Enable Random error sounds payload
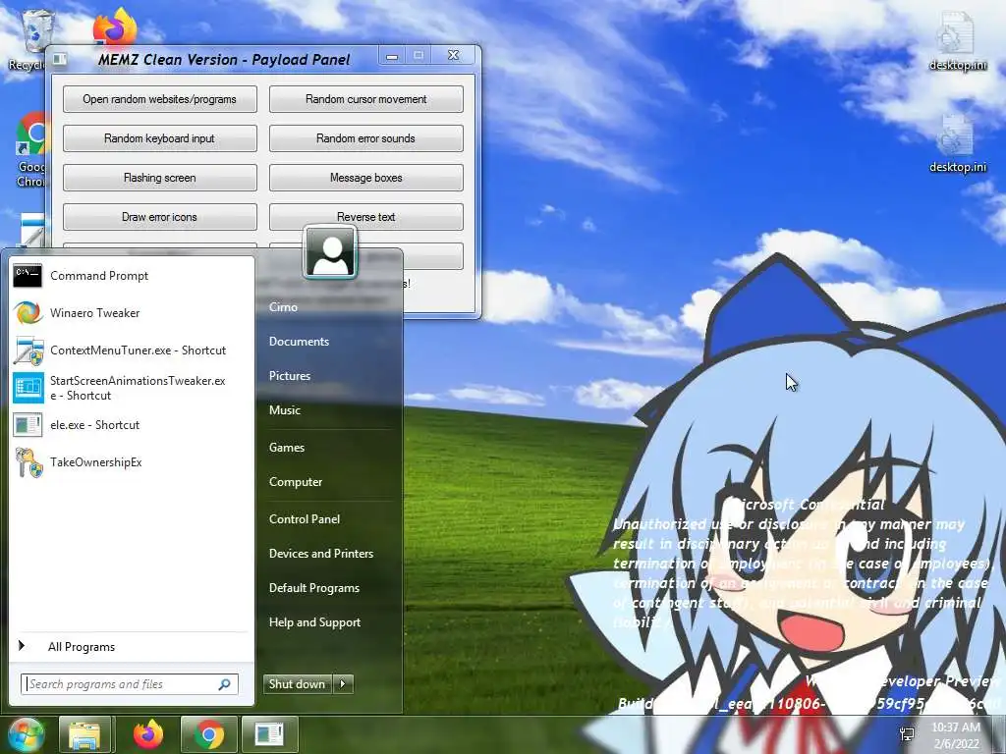This screenshot has height=754, width=1006. (366, 138)
